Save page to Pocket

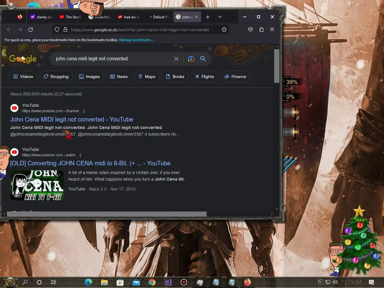click(250, 30)
